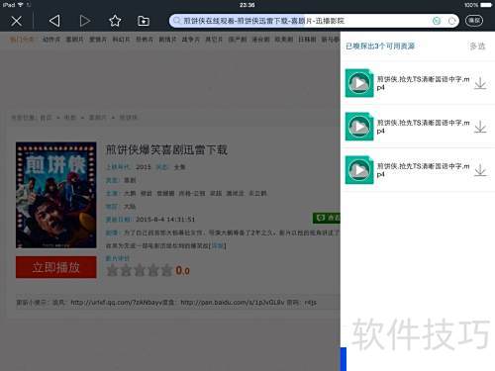Go to 首页 in the breadcrumb
Screen dimensions: 495x371
[x=47, y=118]
